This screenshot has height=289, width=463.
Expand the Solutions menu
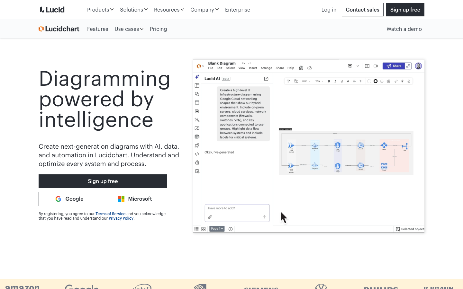(134, 10)
